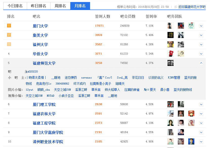Viewport: 210px width, 148px height.
Task: Click the third team avatar for 福建工程学院
Action: [x=191, y=123]
